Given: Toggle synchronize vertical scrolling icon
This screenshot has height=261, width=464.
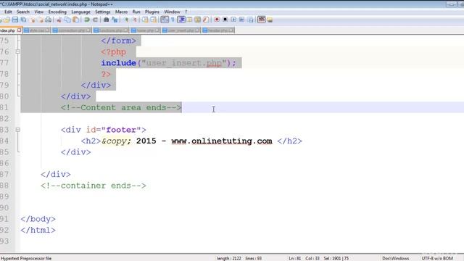Looking at the screenshot, I should click(x=145, y=20).
